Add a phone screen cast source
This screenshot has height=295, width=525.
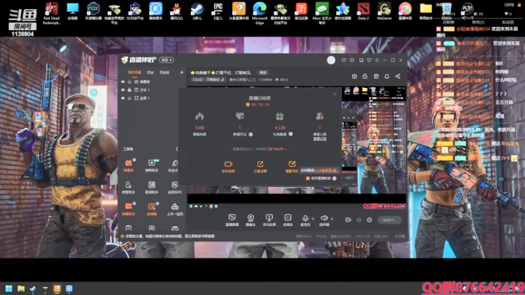coord(269,220)
